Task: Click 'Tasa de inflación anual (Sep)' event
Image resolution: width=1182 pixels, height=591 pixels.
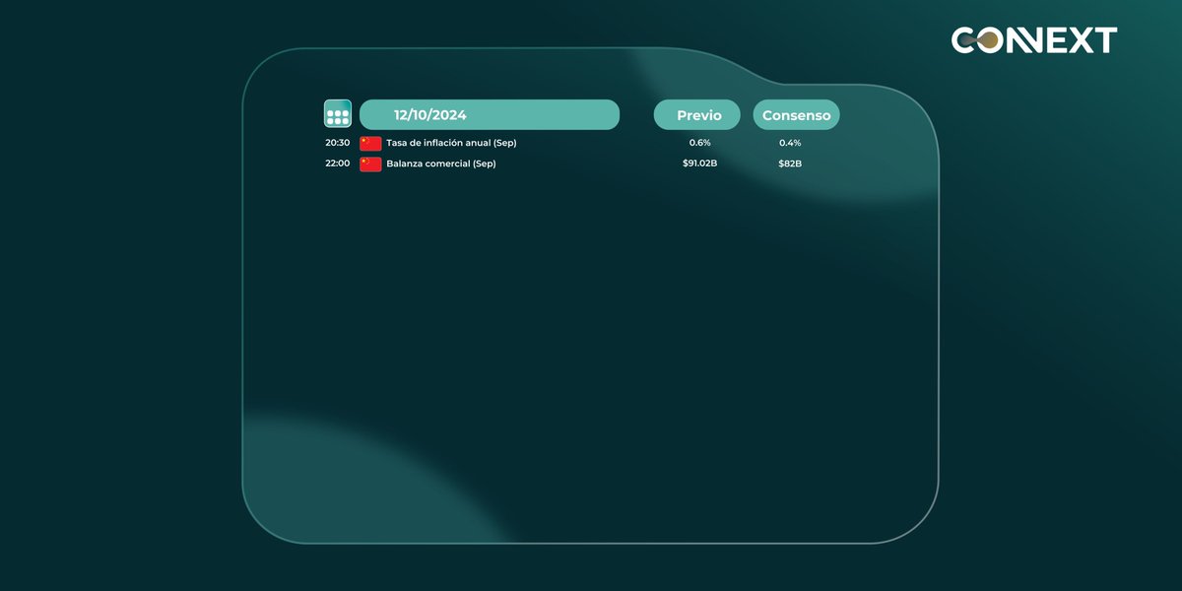Action: click(x=451, y=143)
